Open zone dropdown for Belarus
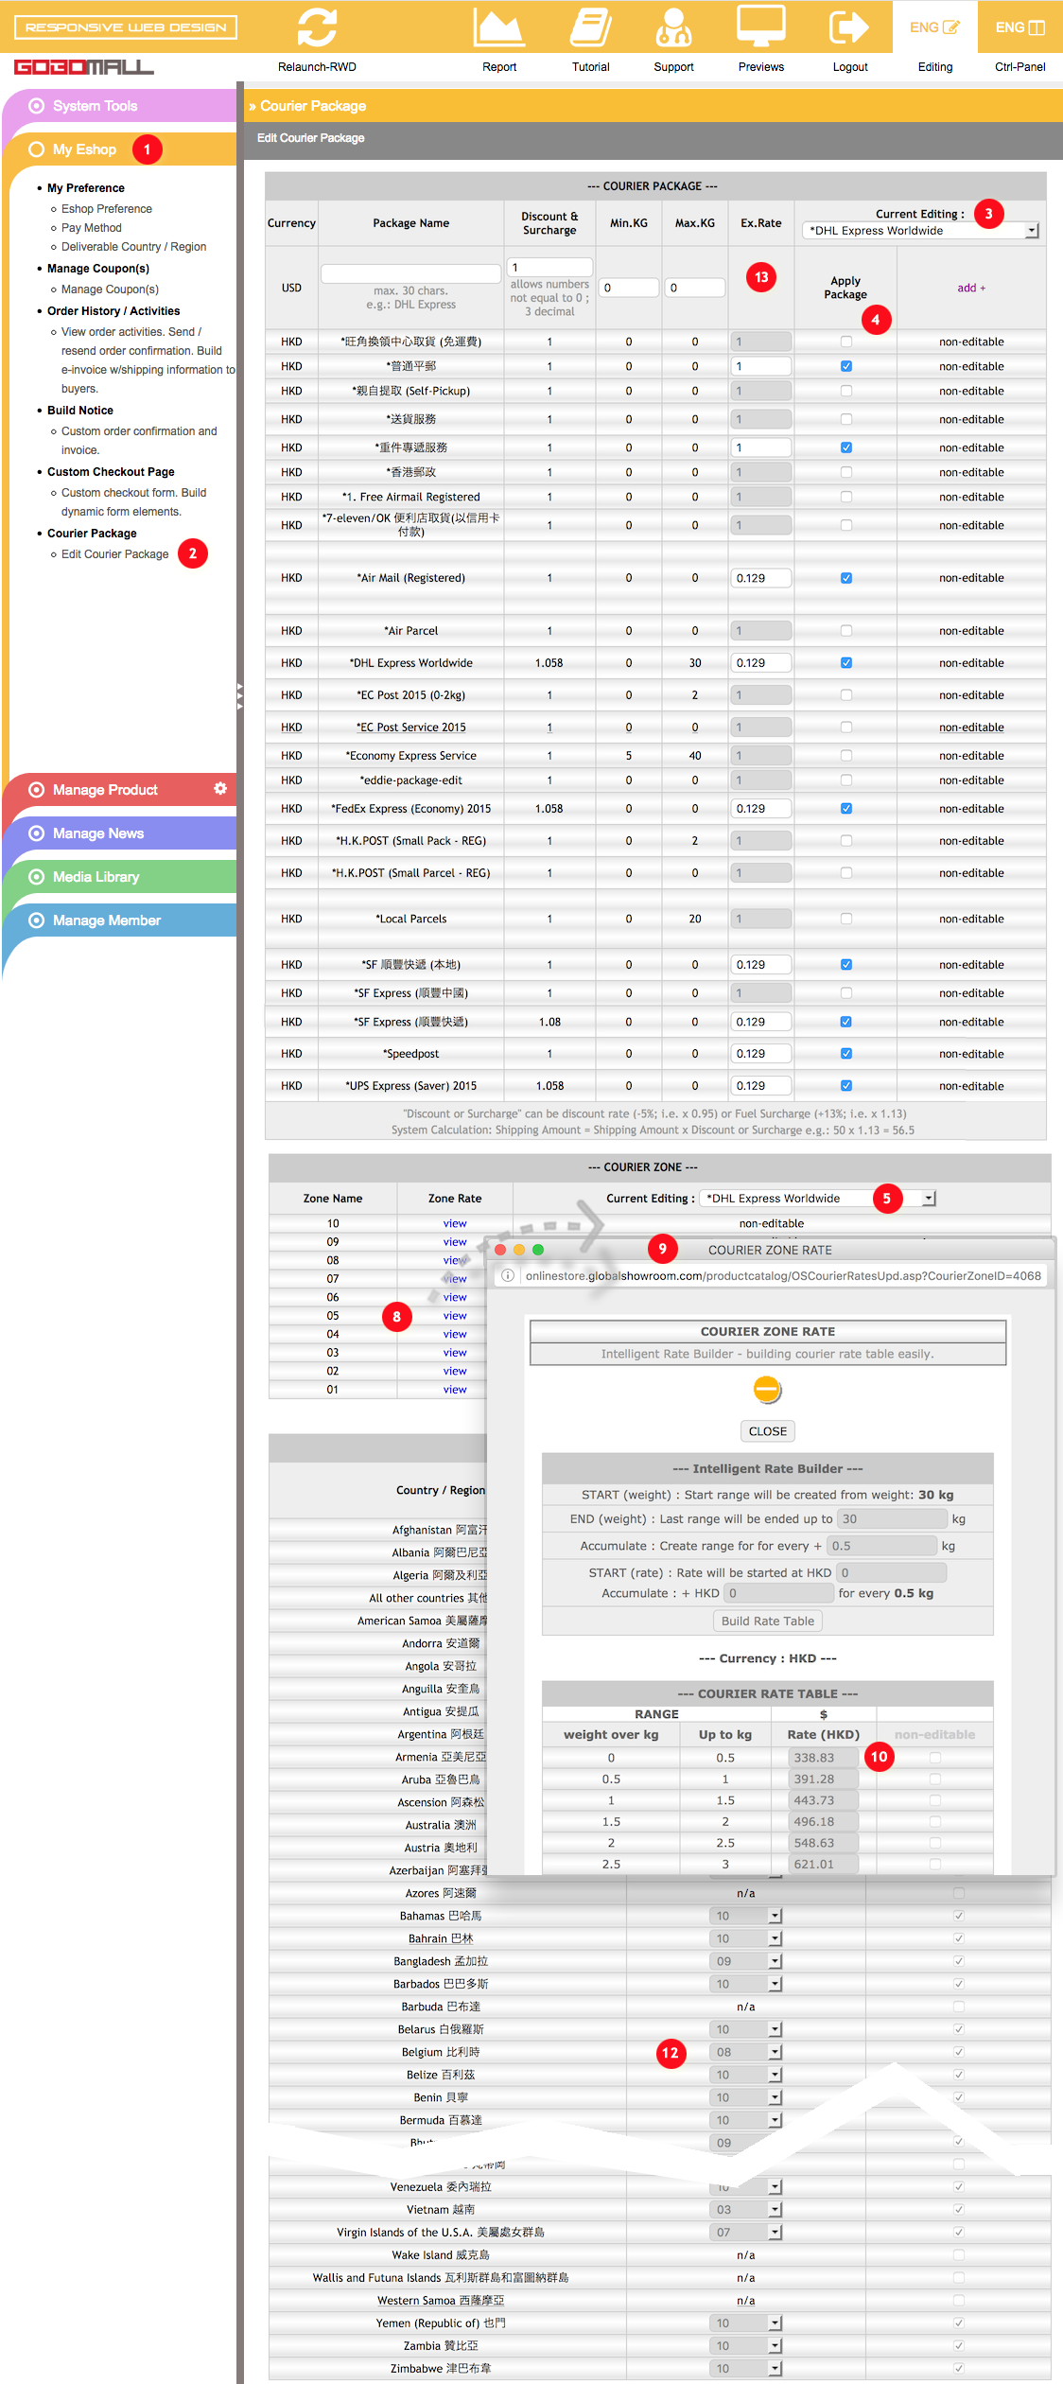The width and height of the screenshot is (1063, 2384). [x=746, y=2029]
